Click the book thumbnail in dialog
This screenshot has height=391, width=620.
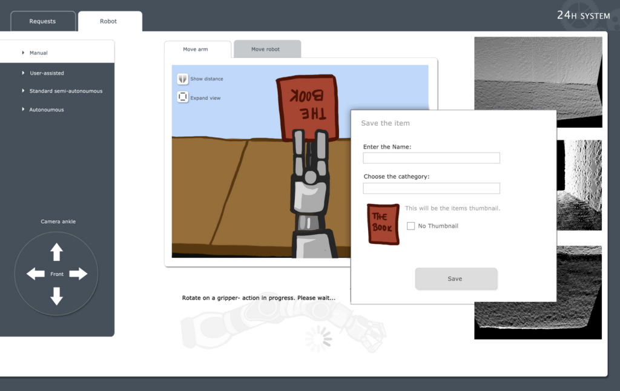coord(383,224)
